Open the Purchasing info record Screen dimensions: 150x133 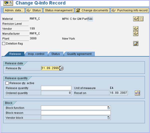pos(130,10)
